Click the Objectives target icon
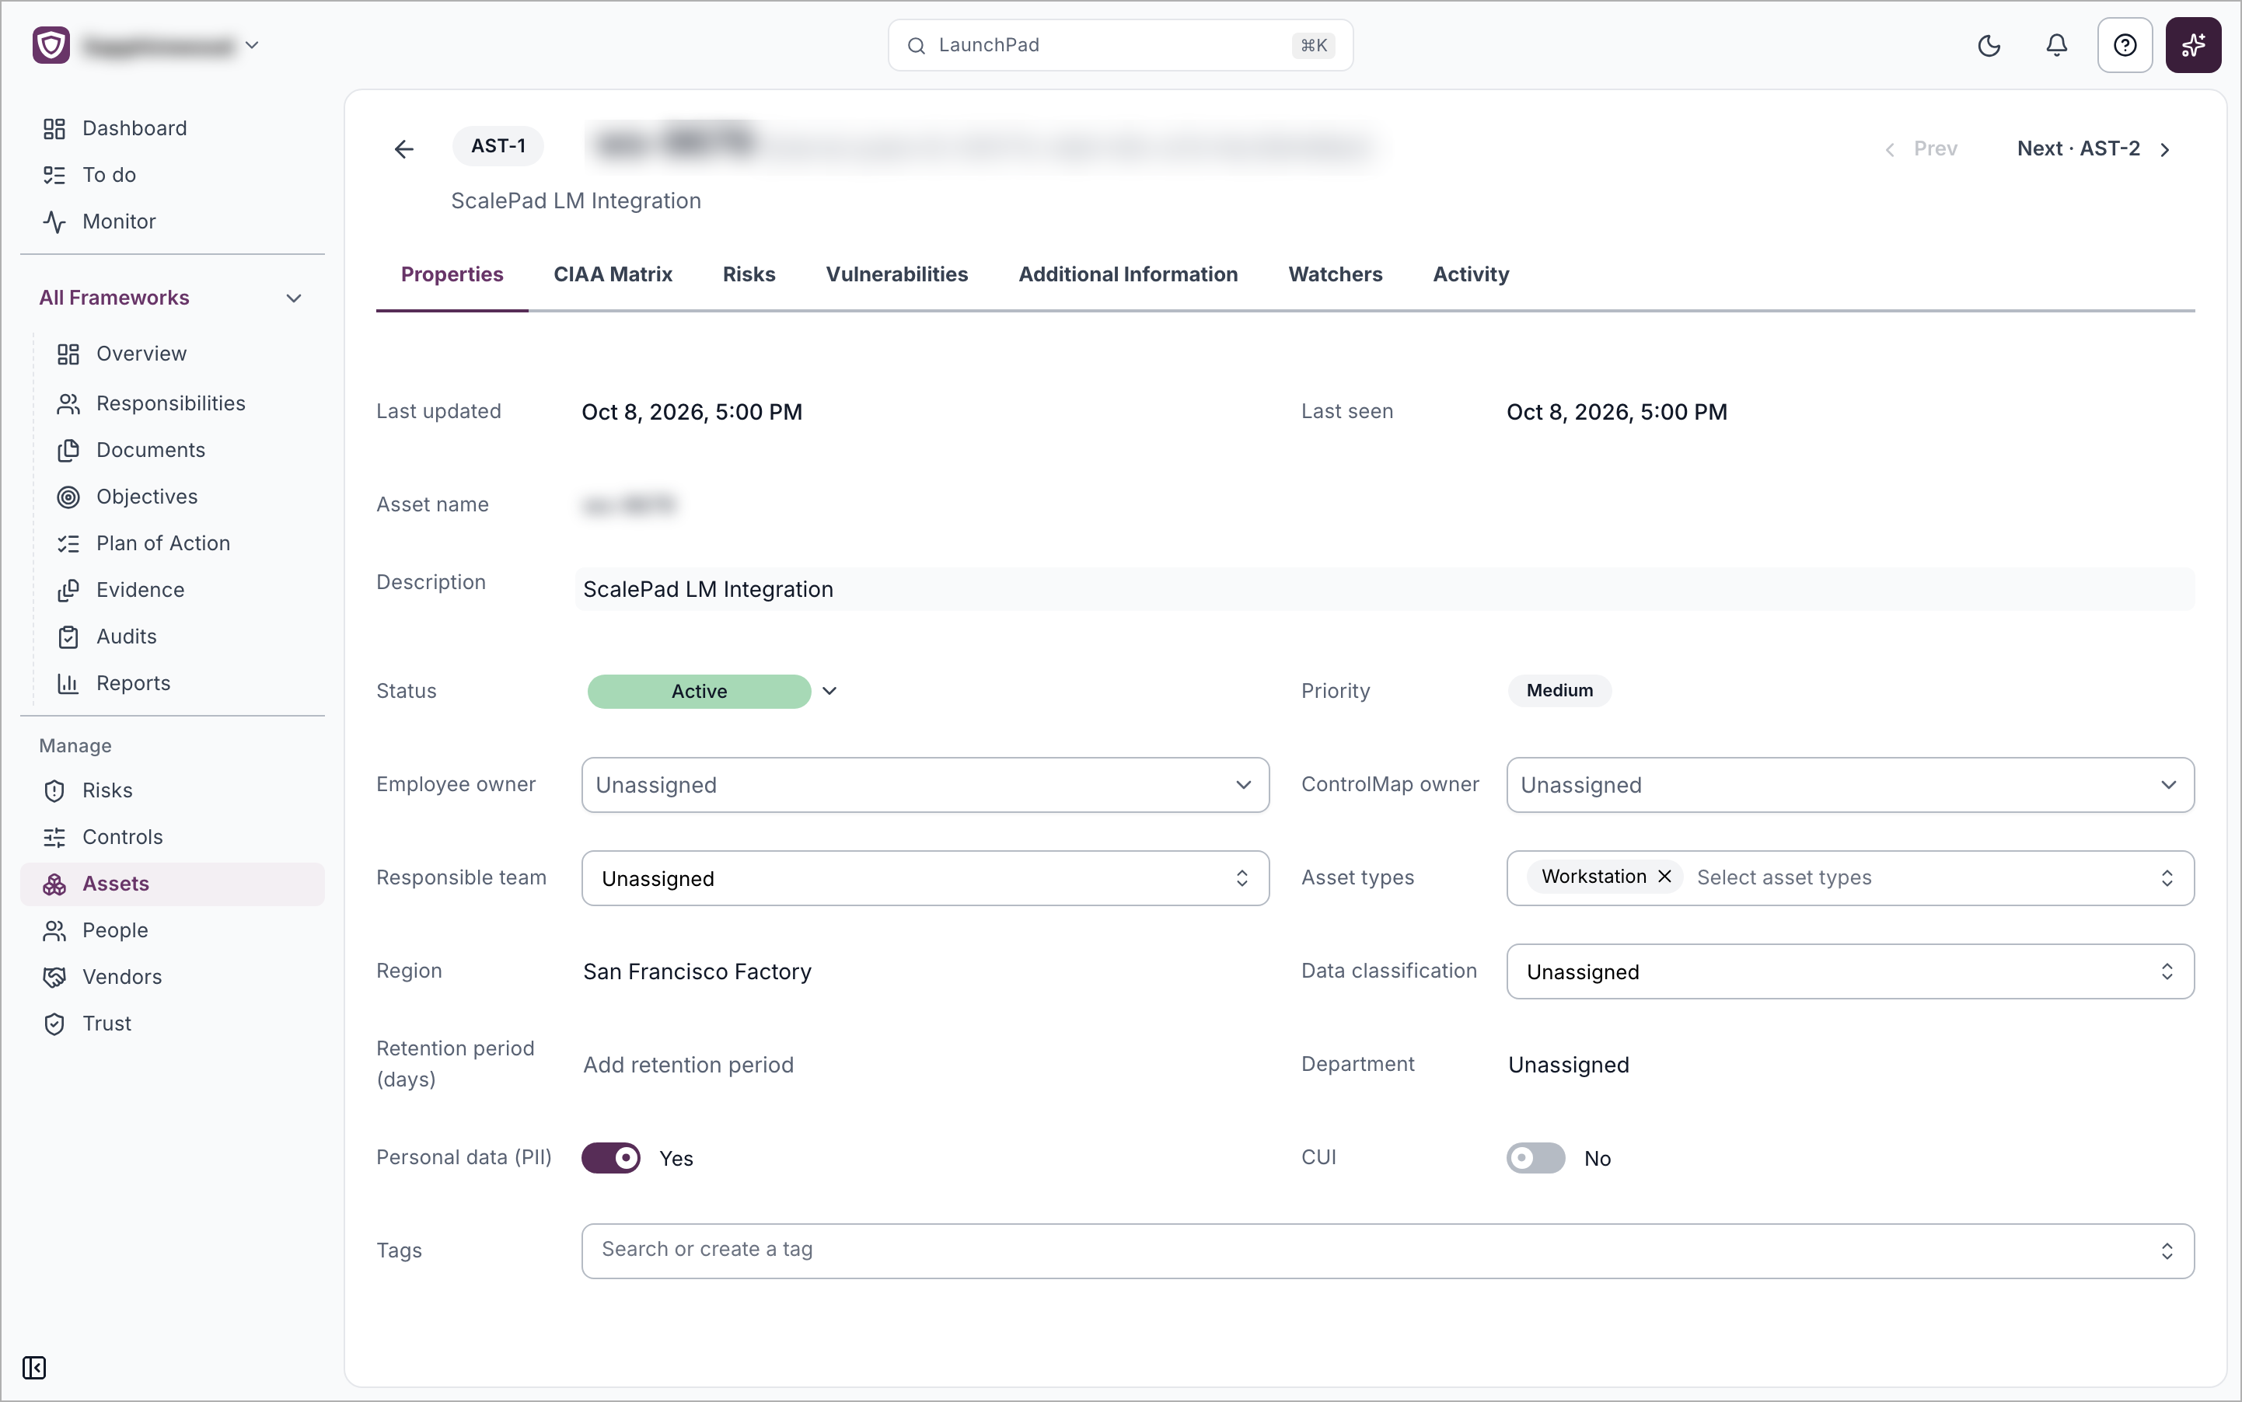This screenshot has width=2242, height=1402. coord(68,497)
